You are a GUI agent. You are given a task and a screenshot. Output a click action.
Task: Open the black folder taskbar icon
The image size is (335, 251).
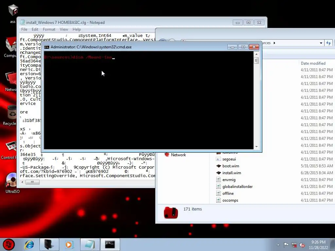pos(49,244)
